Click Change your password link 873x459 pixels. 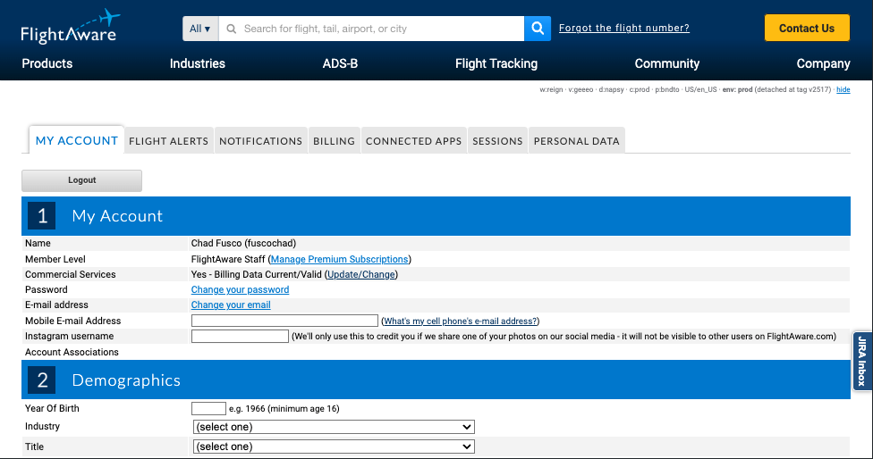pyautogui.click(x=240, y=289)
